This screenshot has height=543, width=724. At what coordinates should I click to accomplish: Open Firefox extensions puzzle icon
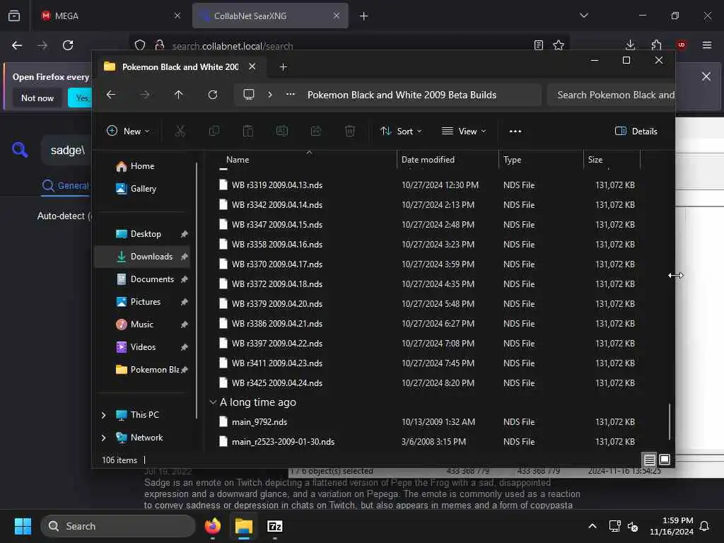pos(657,45)
